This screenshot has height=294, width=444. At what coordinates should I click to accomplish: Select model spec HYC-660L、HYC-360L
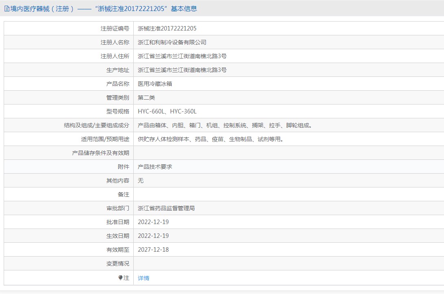coord(167,111)
